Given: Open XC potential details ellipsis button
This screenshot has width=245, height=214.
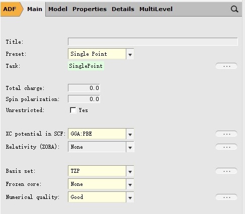Looking at the screenshot, I should click(x=226, y=134).
